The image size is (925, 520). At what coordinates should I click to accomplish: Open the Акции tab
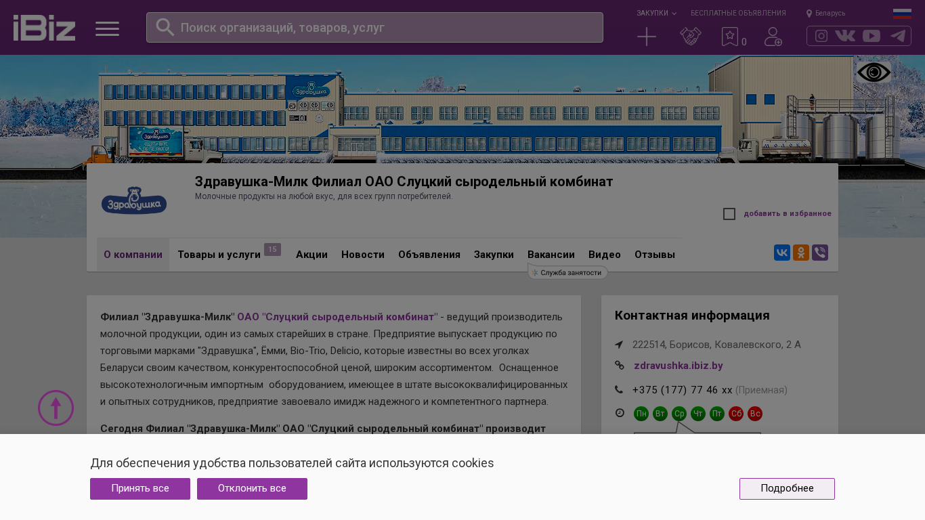[x=311, y=255]
